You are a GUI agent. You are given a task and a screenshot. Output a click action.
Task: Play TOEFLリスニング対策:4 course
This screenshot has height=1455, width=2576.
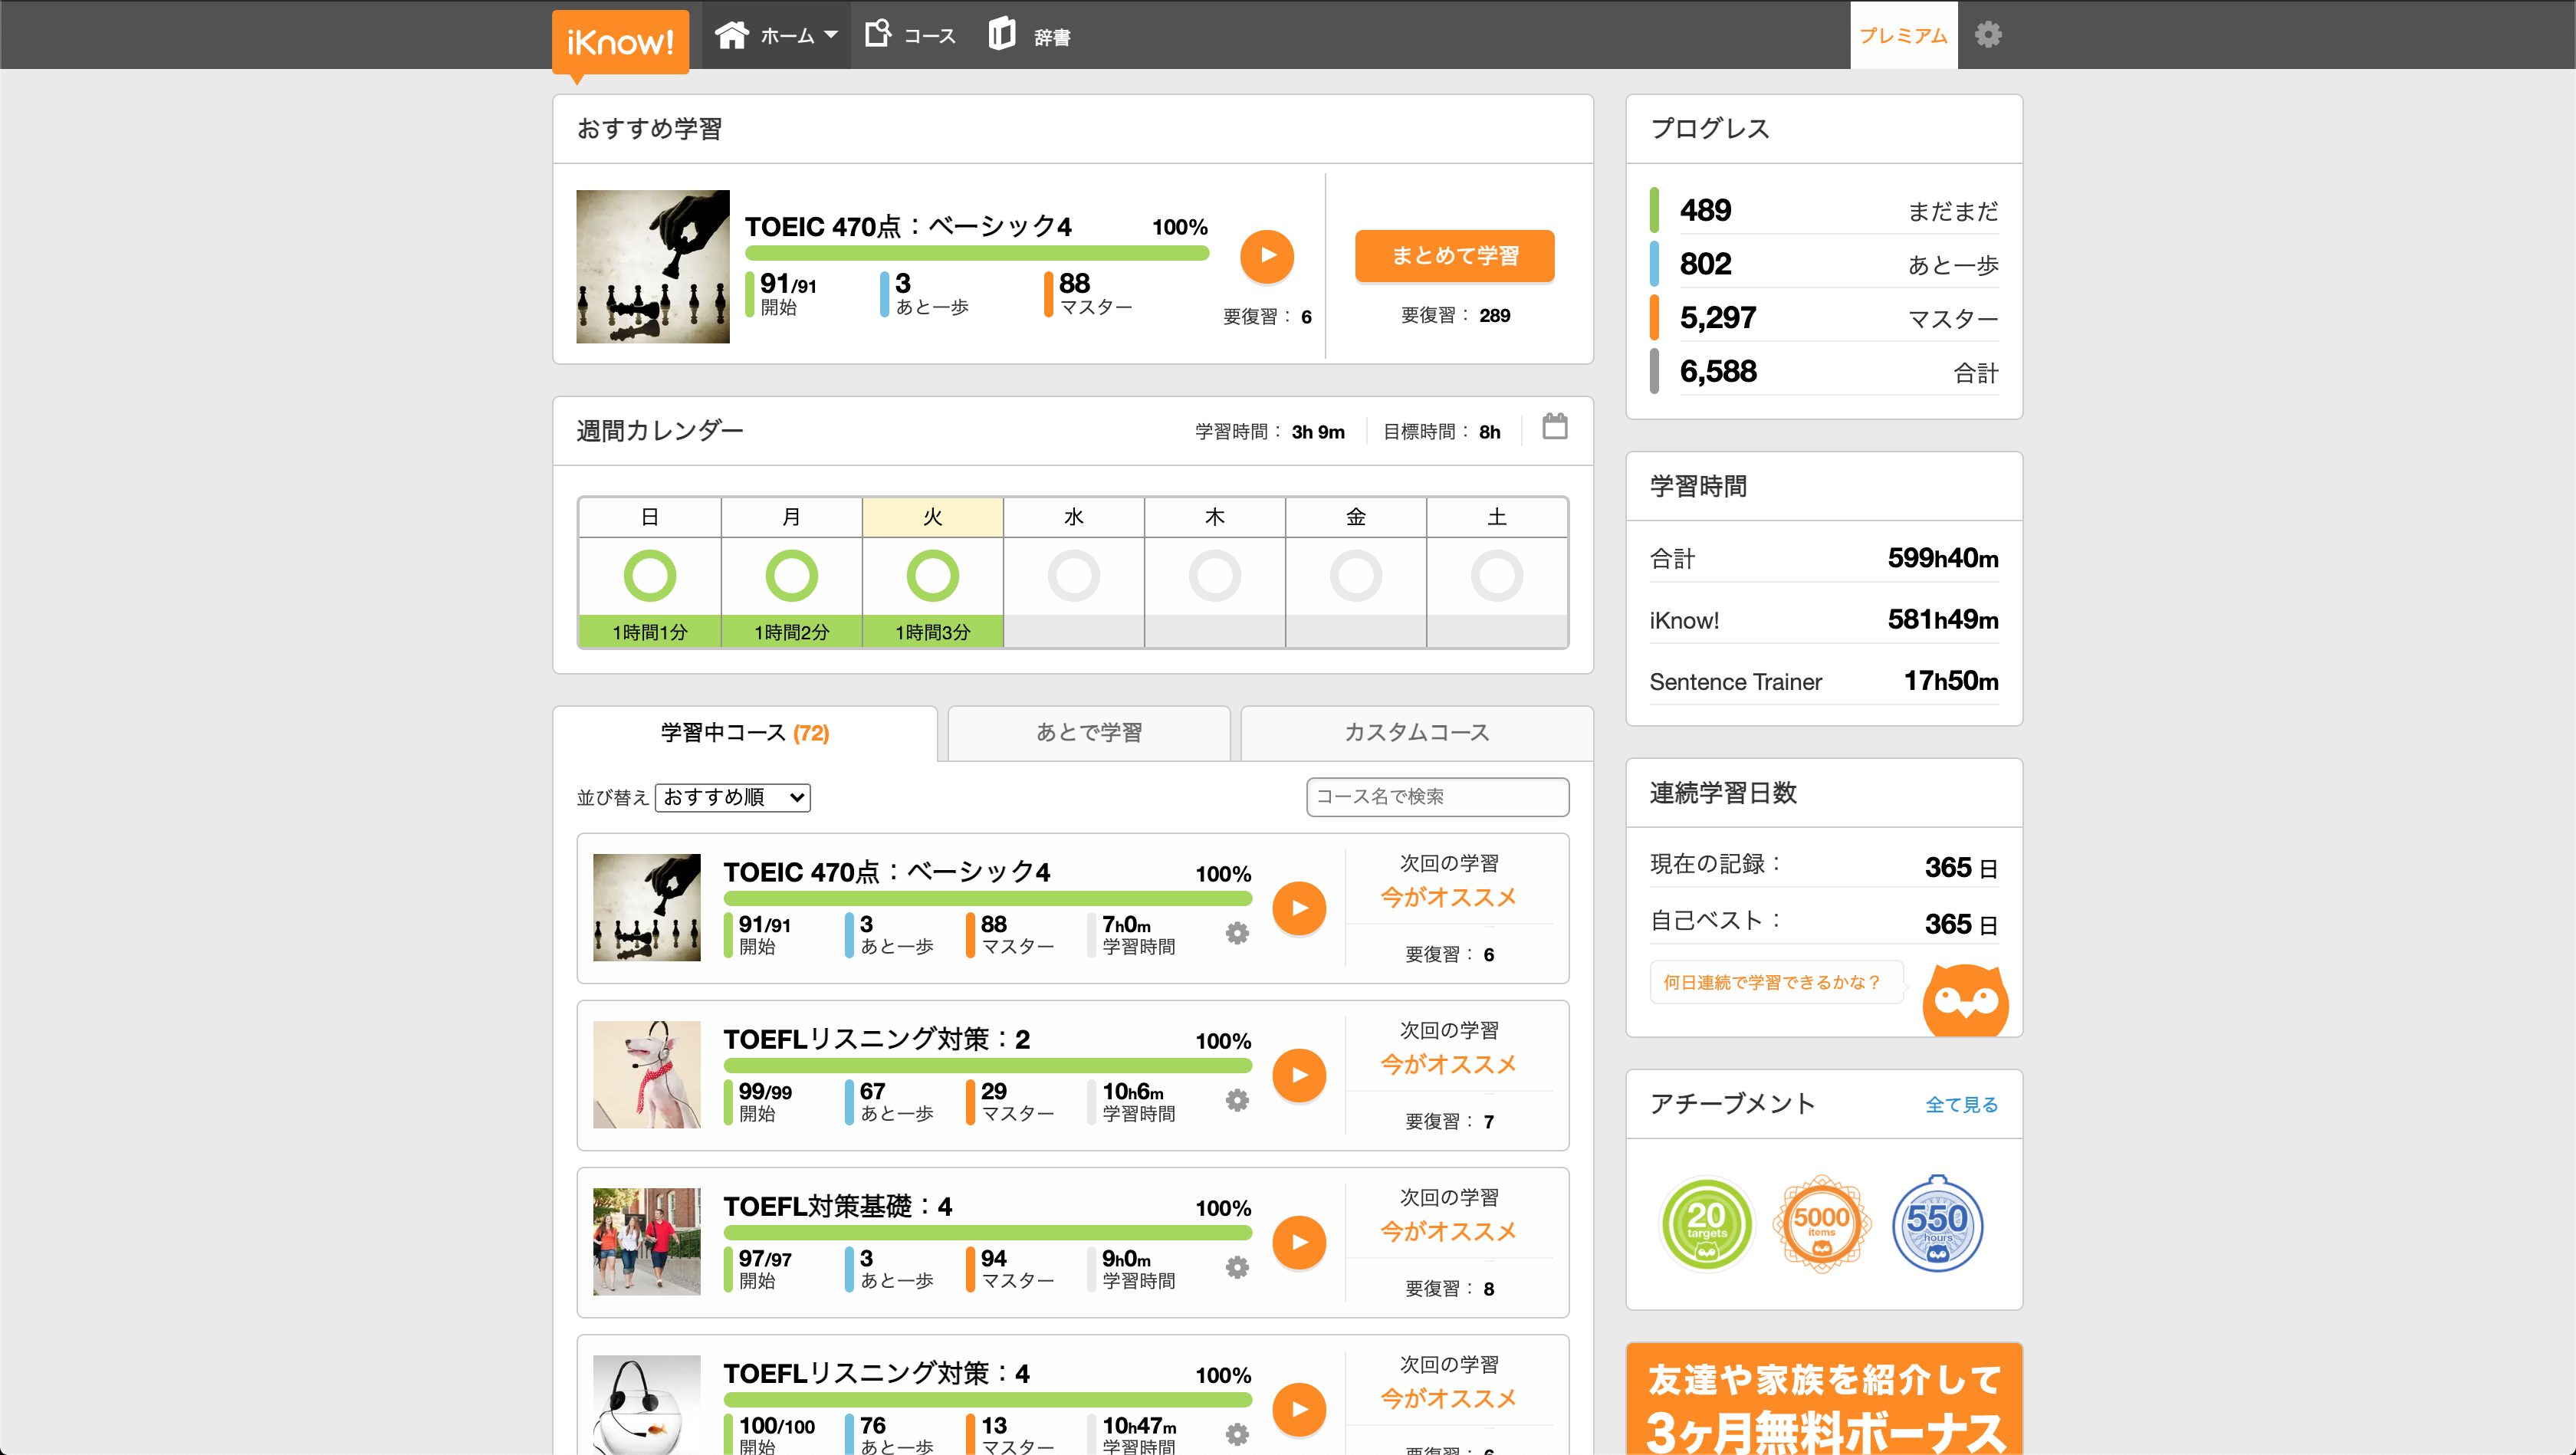[1299, 1409]
